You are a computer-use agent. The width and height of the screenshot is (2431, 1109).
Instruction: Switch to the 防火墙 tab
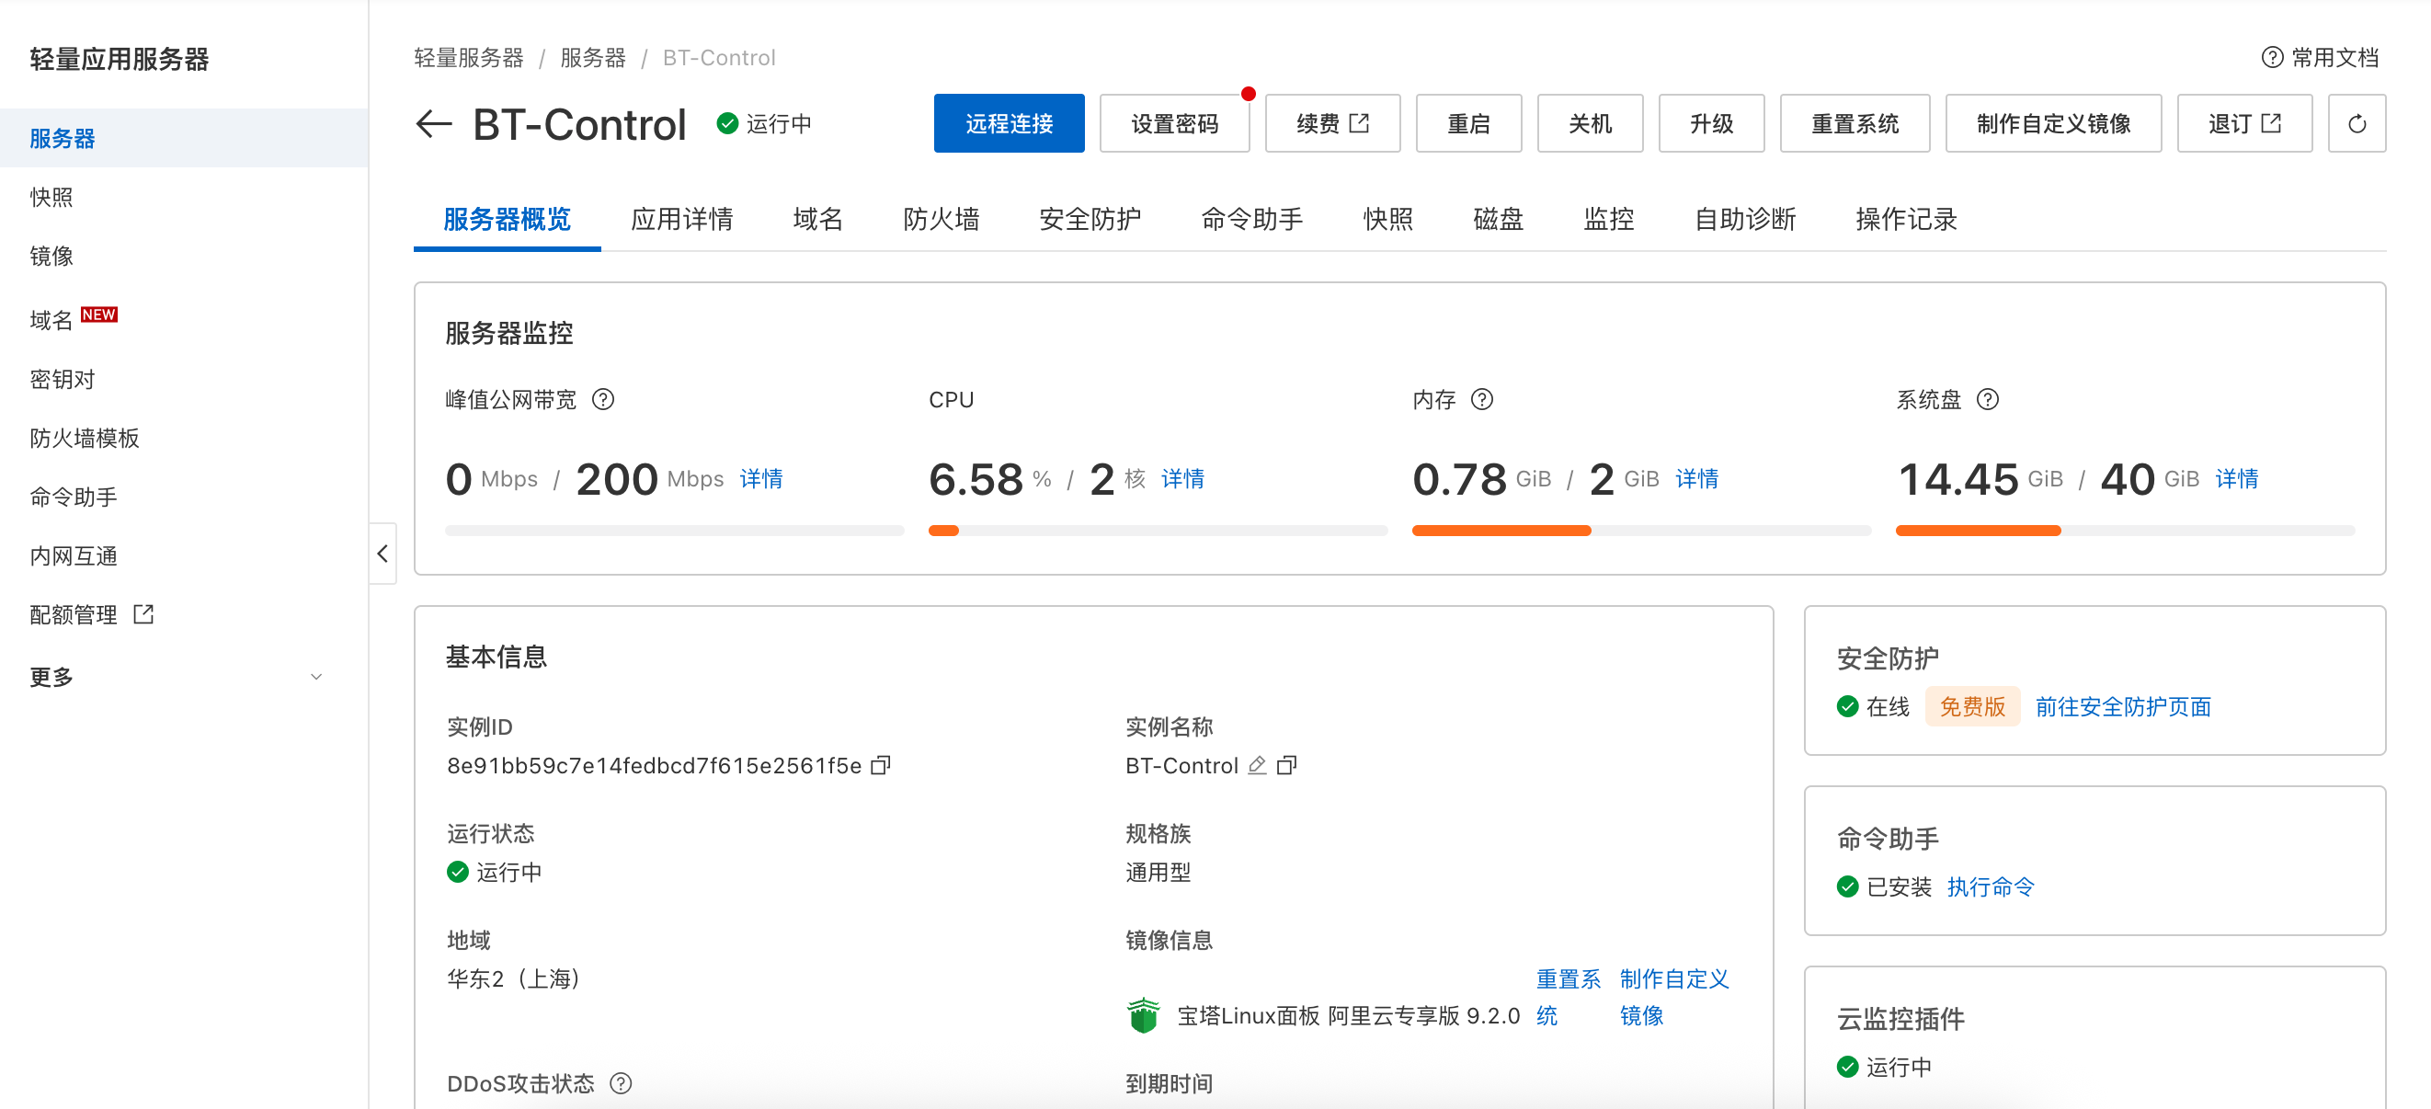tap(940, 220)
